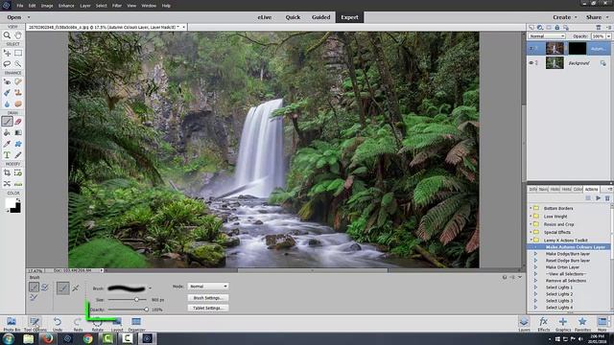Select the Quick Selection tool

[18, 63]
